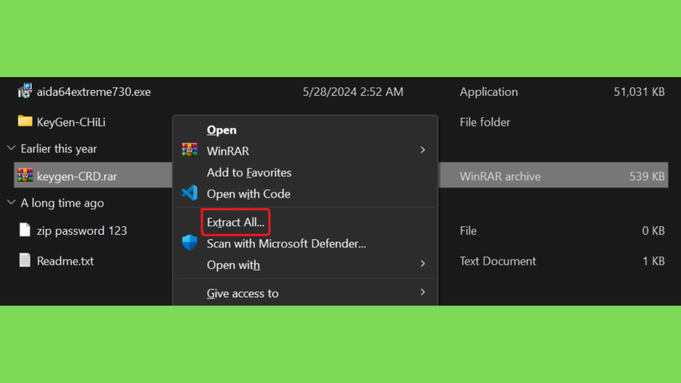681x383 pixels.
Task: Expand the Give access to submenu arrow
Action: 422,293
